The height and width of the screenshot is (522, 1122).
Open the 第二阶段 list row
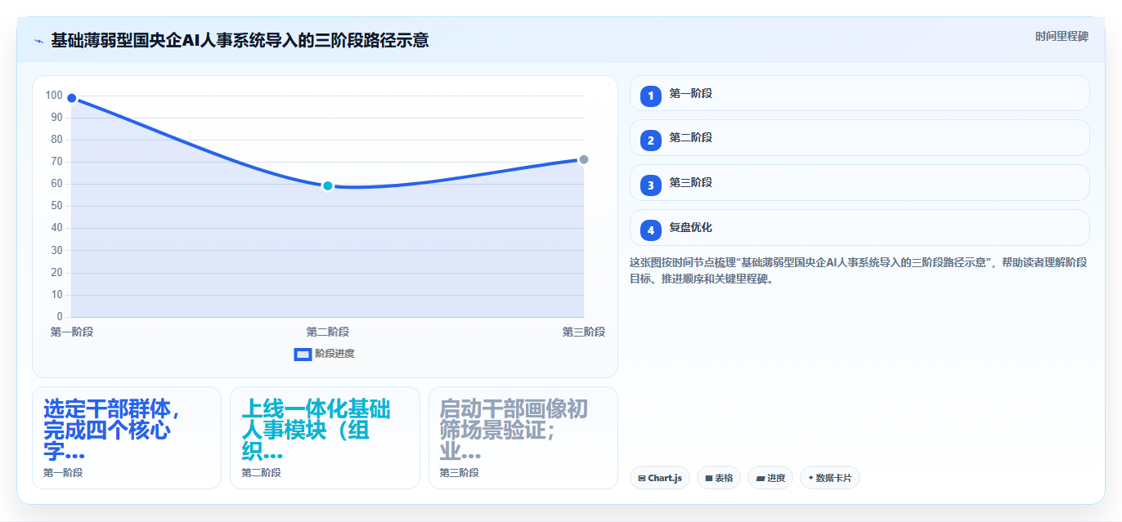click(859, 138)
